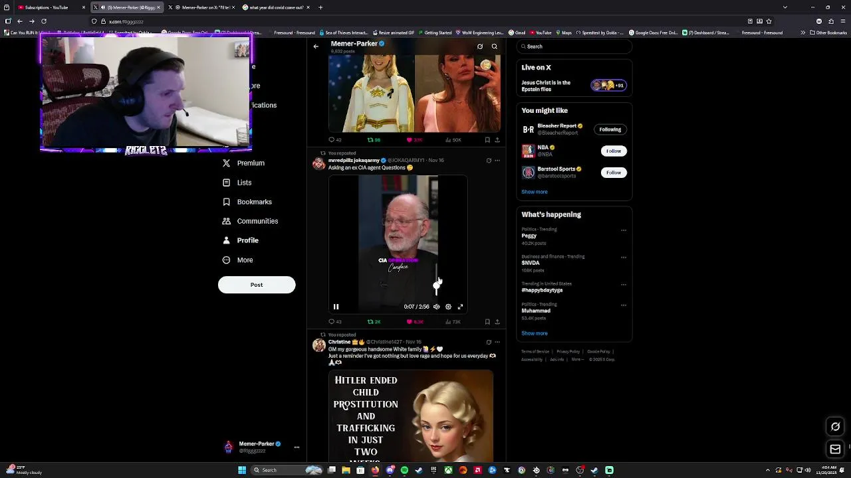Viewport: 851px width, 478px height.
Task: Go to Profile in the sidebar
Action: point(241,240)
